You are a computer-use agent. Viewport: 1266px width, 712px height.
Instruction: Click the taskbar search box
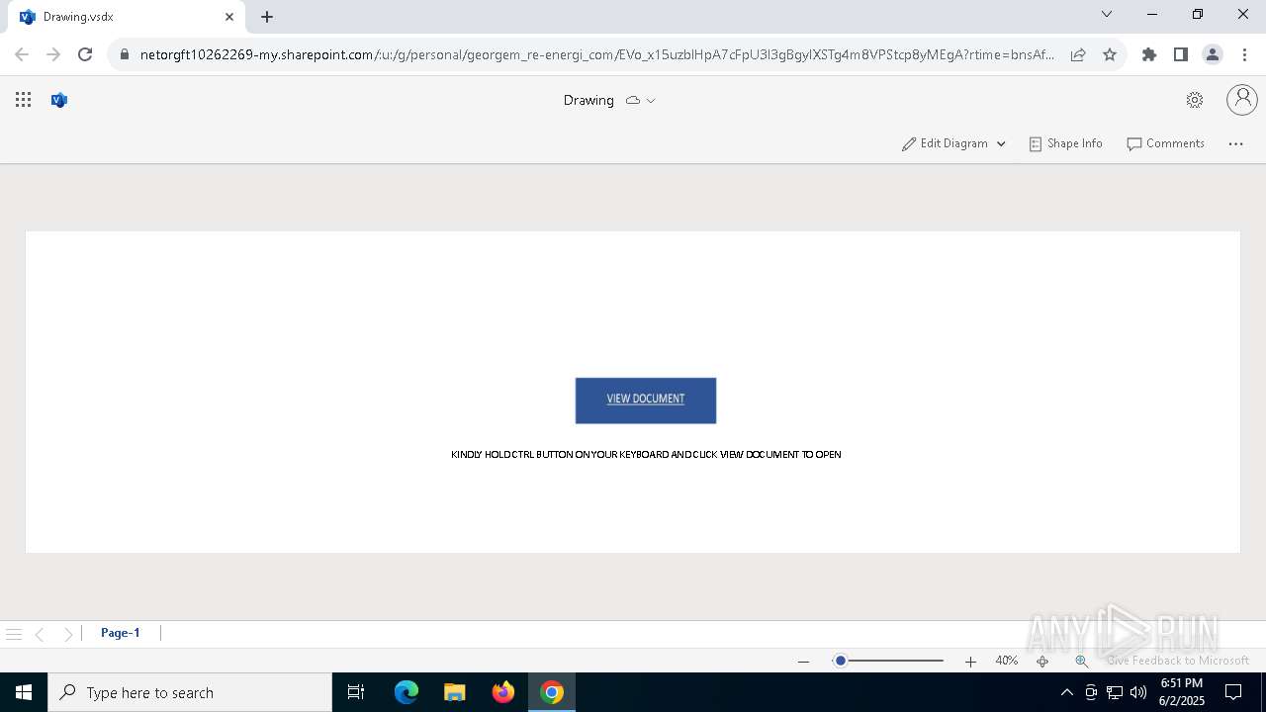[x=190, y=692]
